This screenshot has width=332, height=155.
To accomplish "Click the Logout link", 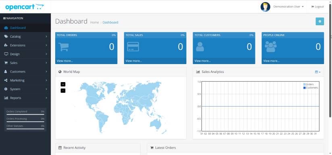I will click(317, 7).
